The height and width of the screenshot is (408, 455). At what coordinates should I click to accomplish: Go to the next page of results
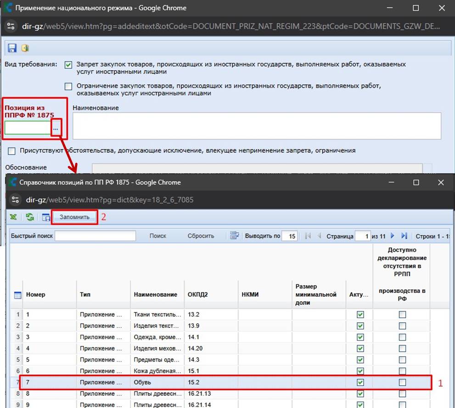pos(393,236)
